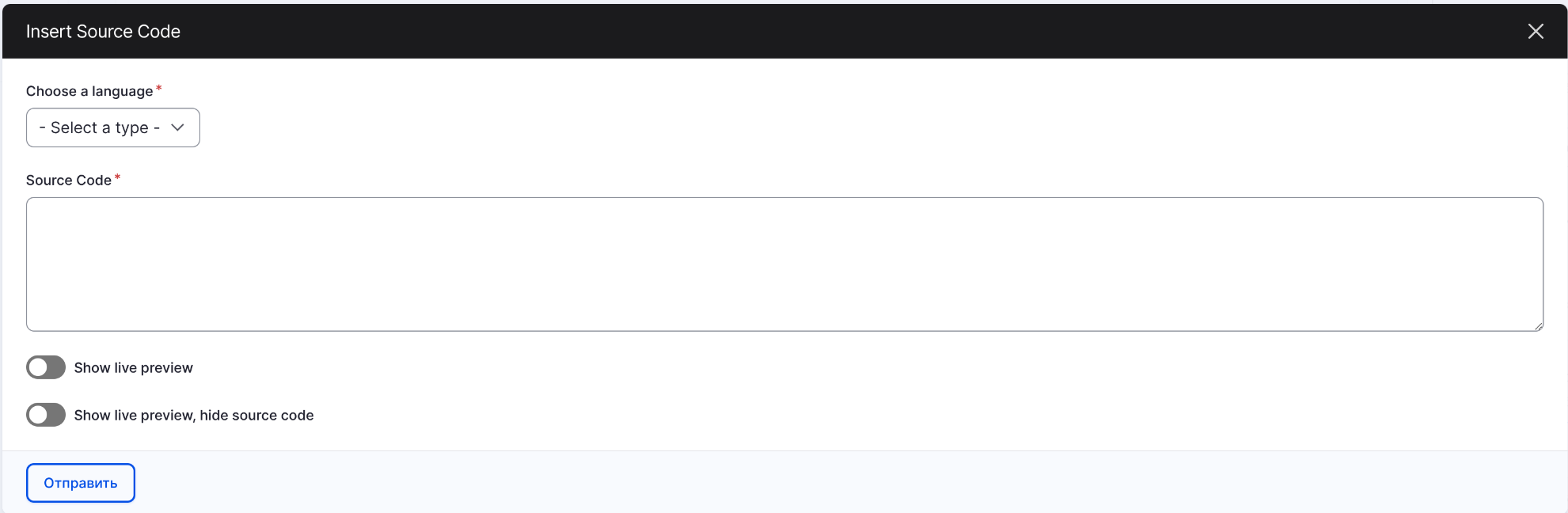
Task: Close the Insert Source Code dialog
Action: (x=1535, y=32)
